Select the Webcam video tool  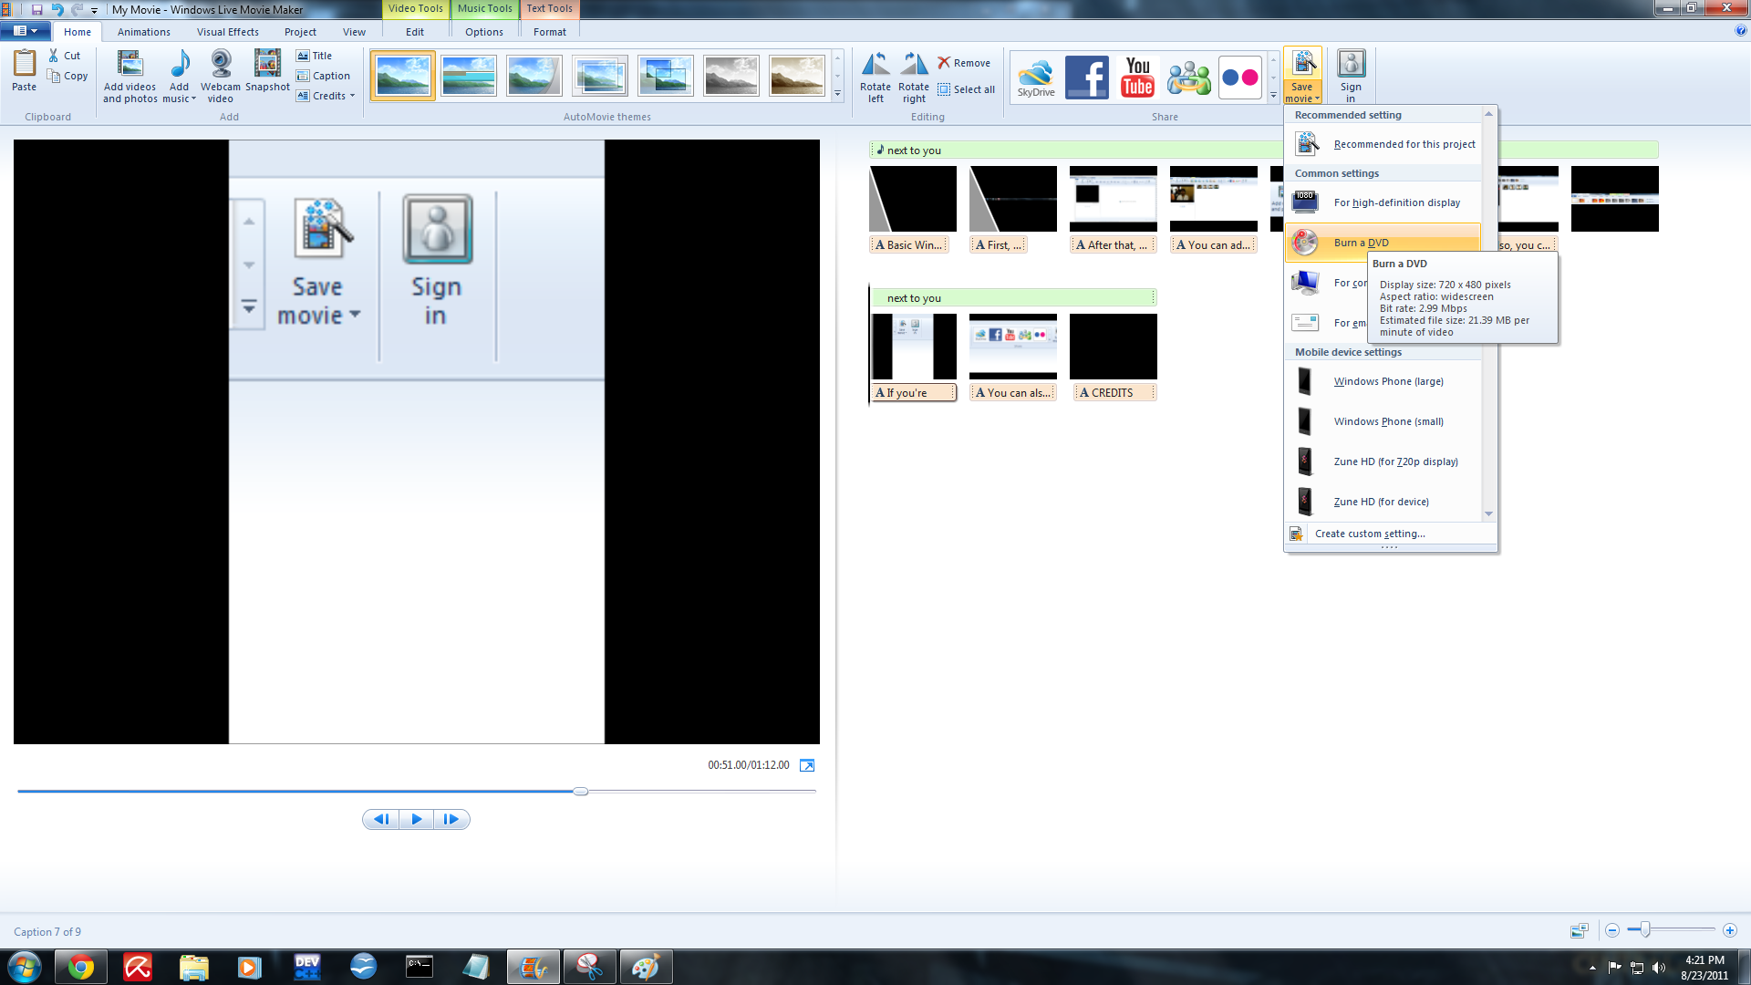[221, 75]
